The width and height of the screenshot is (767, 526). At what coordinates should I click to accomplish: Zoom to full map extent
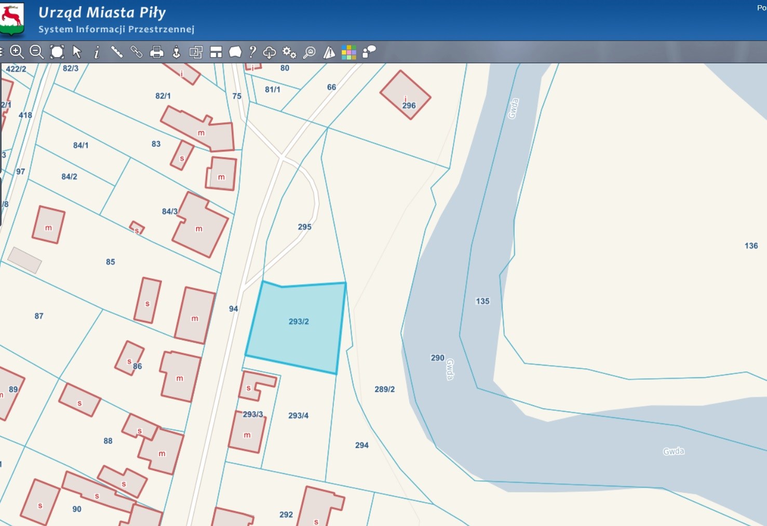pyautogui.click(x=57, y=52)
